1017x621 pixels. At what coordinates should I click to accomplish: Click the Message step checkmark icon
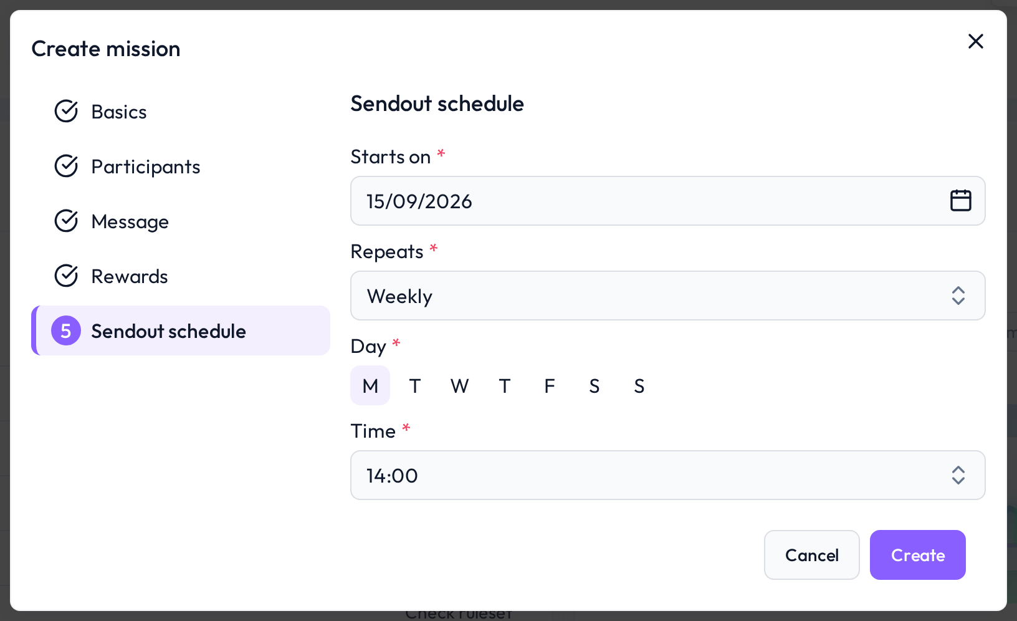66,221
